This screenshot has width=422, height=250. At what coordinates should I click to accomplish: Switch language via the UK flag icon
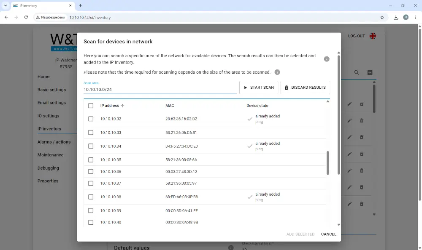point(373,36)
